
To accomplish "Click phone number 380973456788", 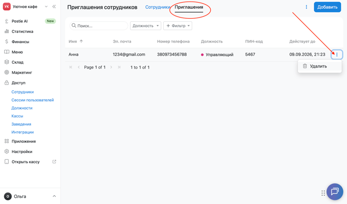I will (x=172, y=55).
